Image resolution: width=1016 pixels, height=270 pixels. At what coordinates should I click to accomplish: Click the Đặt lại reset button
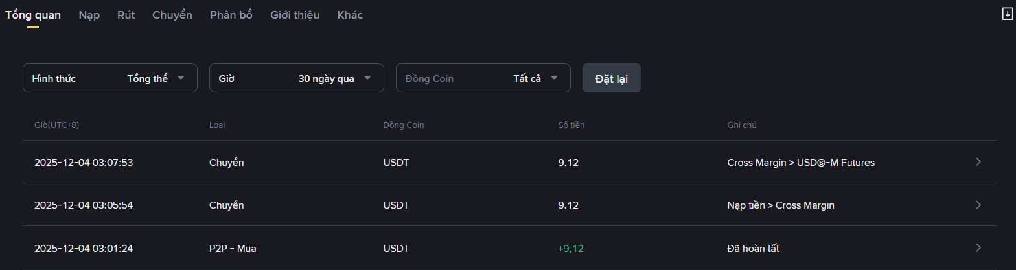(x=611, y=78)
